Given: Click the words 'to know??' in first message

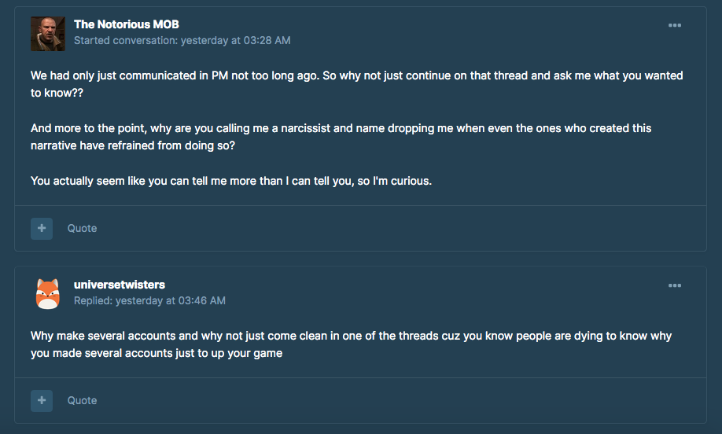Looking at the screenshot, I should (x=57, y=93).
